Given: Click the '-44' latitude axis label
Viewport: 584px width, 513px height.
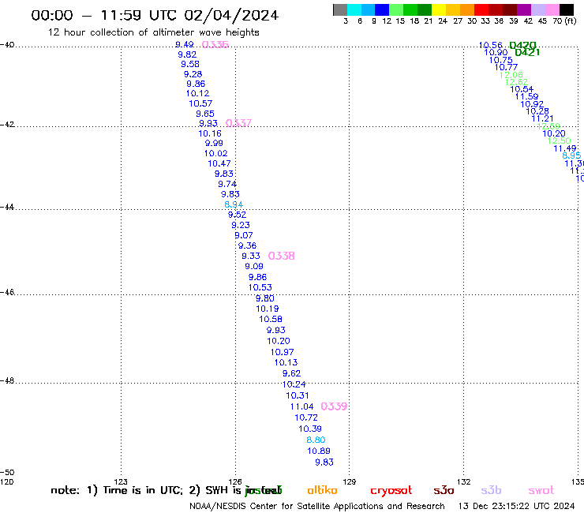Looking at the screenshot, I should tap(7, 207).
